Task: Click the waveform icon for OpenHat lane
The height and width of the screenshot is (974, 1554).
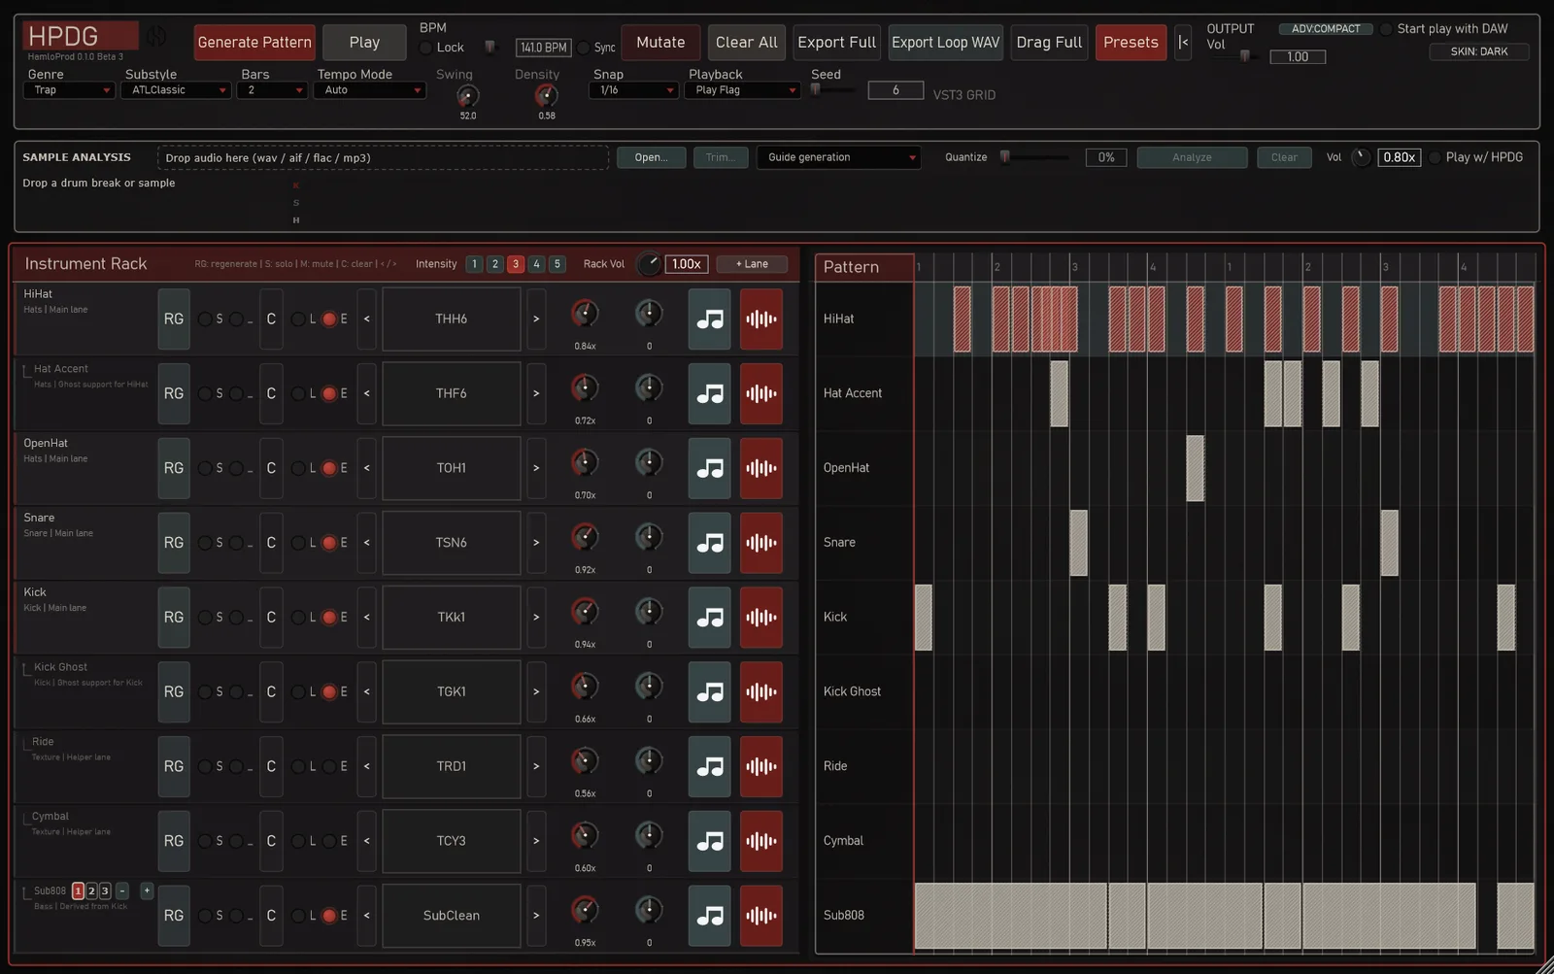Action: (760, 468)
